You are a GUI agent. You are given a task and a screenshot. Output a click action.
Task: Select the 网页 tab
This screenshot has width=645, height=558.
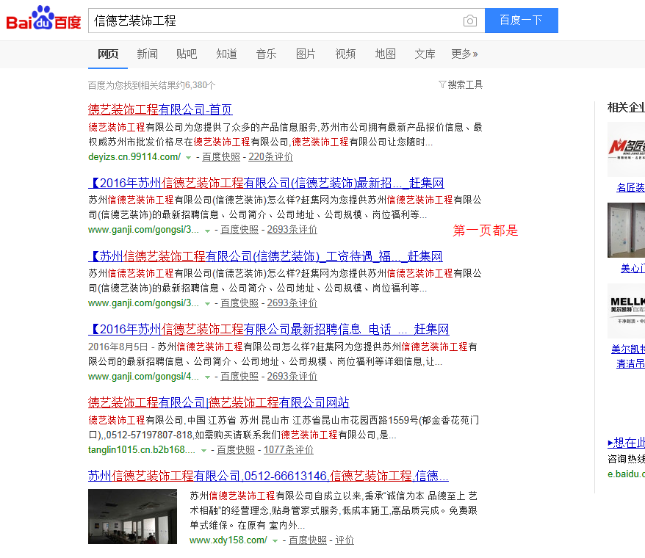click(x=108, y=54)
